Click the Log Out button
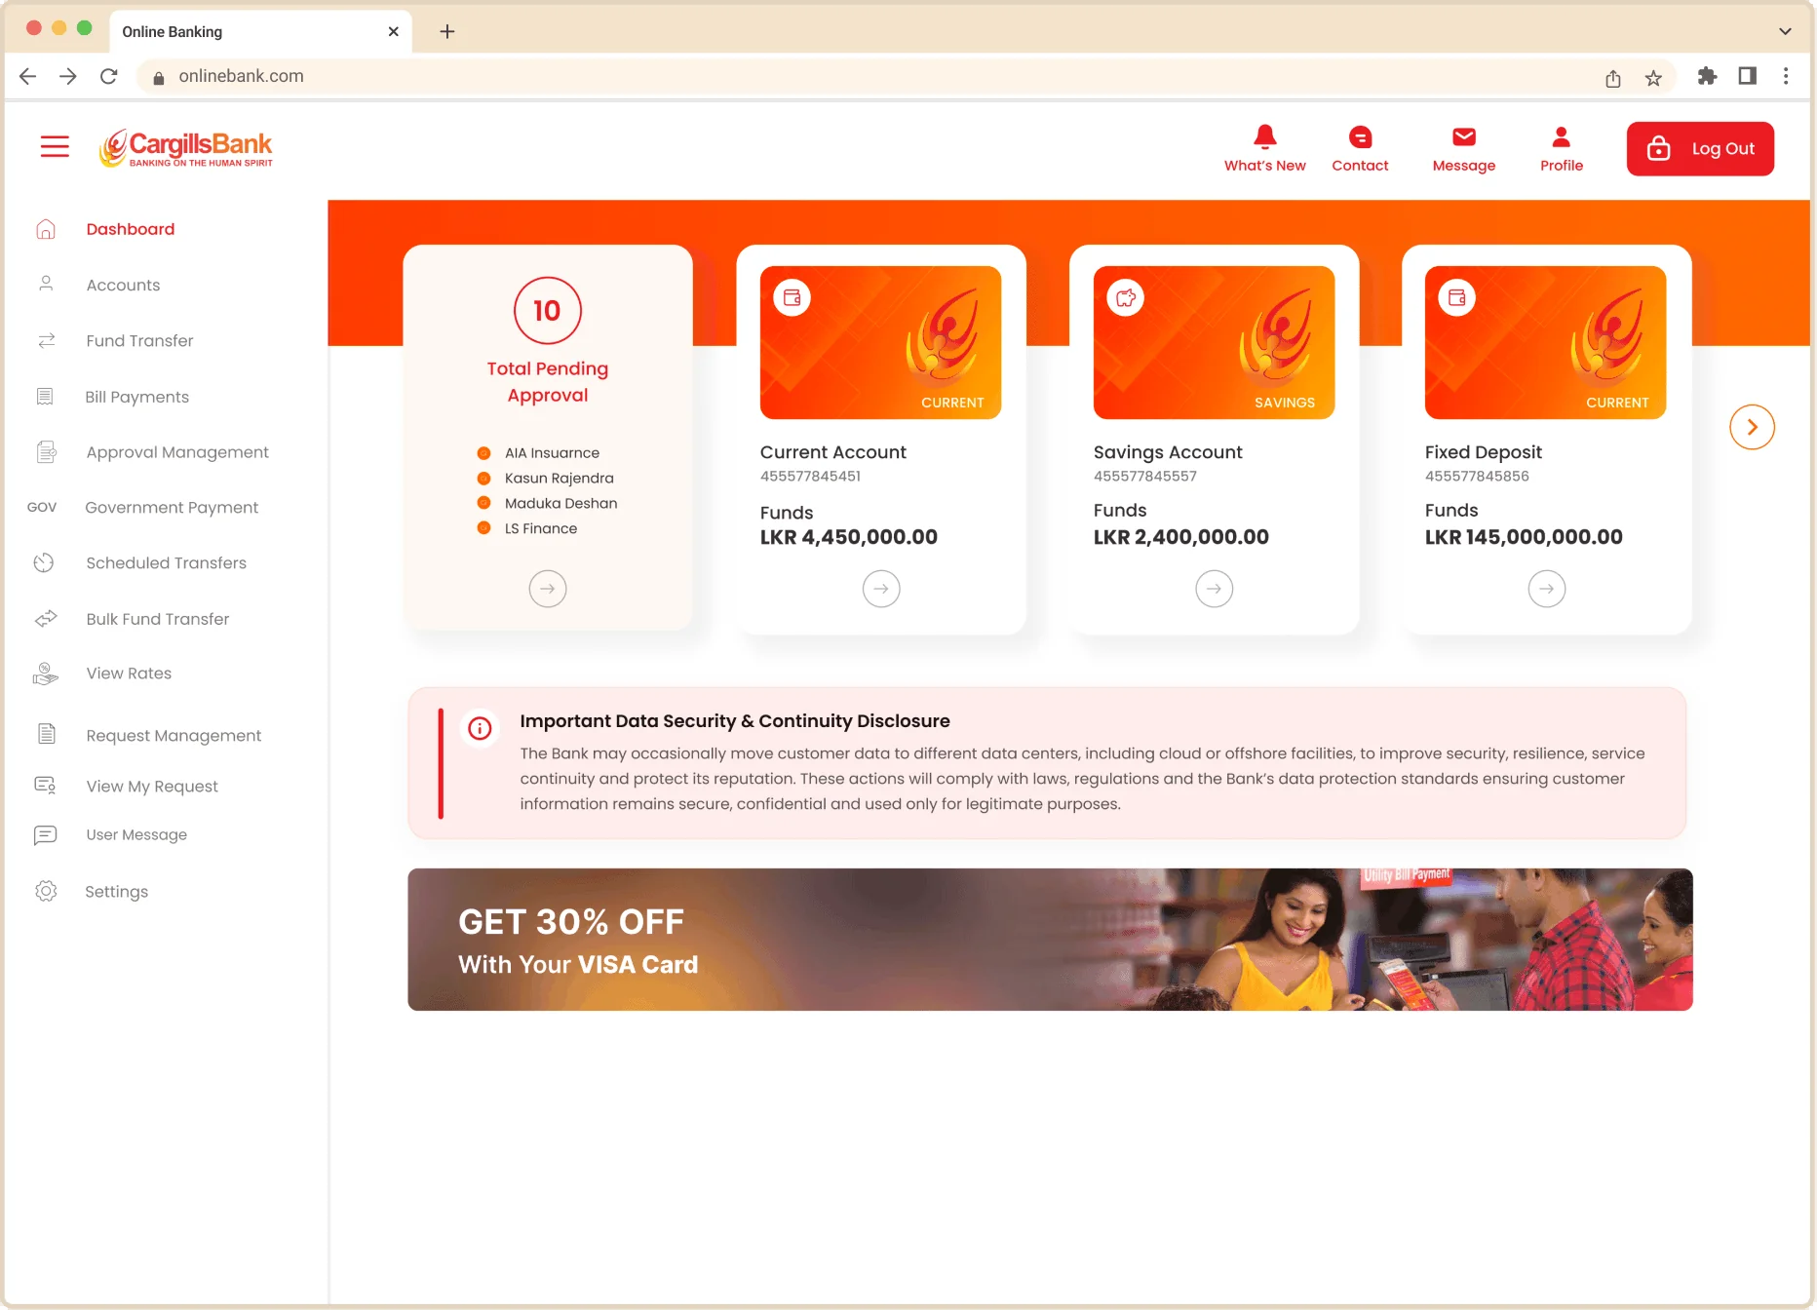This screenshot has height=1310, width=1817. pyautogui.click(x=1700, y=149)
